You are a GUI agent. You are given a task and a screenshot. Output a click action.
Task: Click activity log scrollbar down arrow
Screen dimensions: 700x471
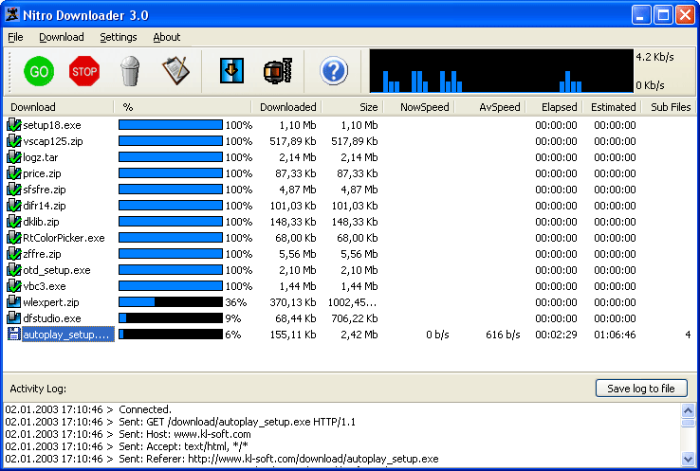point(688,458)
